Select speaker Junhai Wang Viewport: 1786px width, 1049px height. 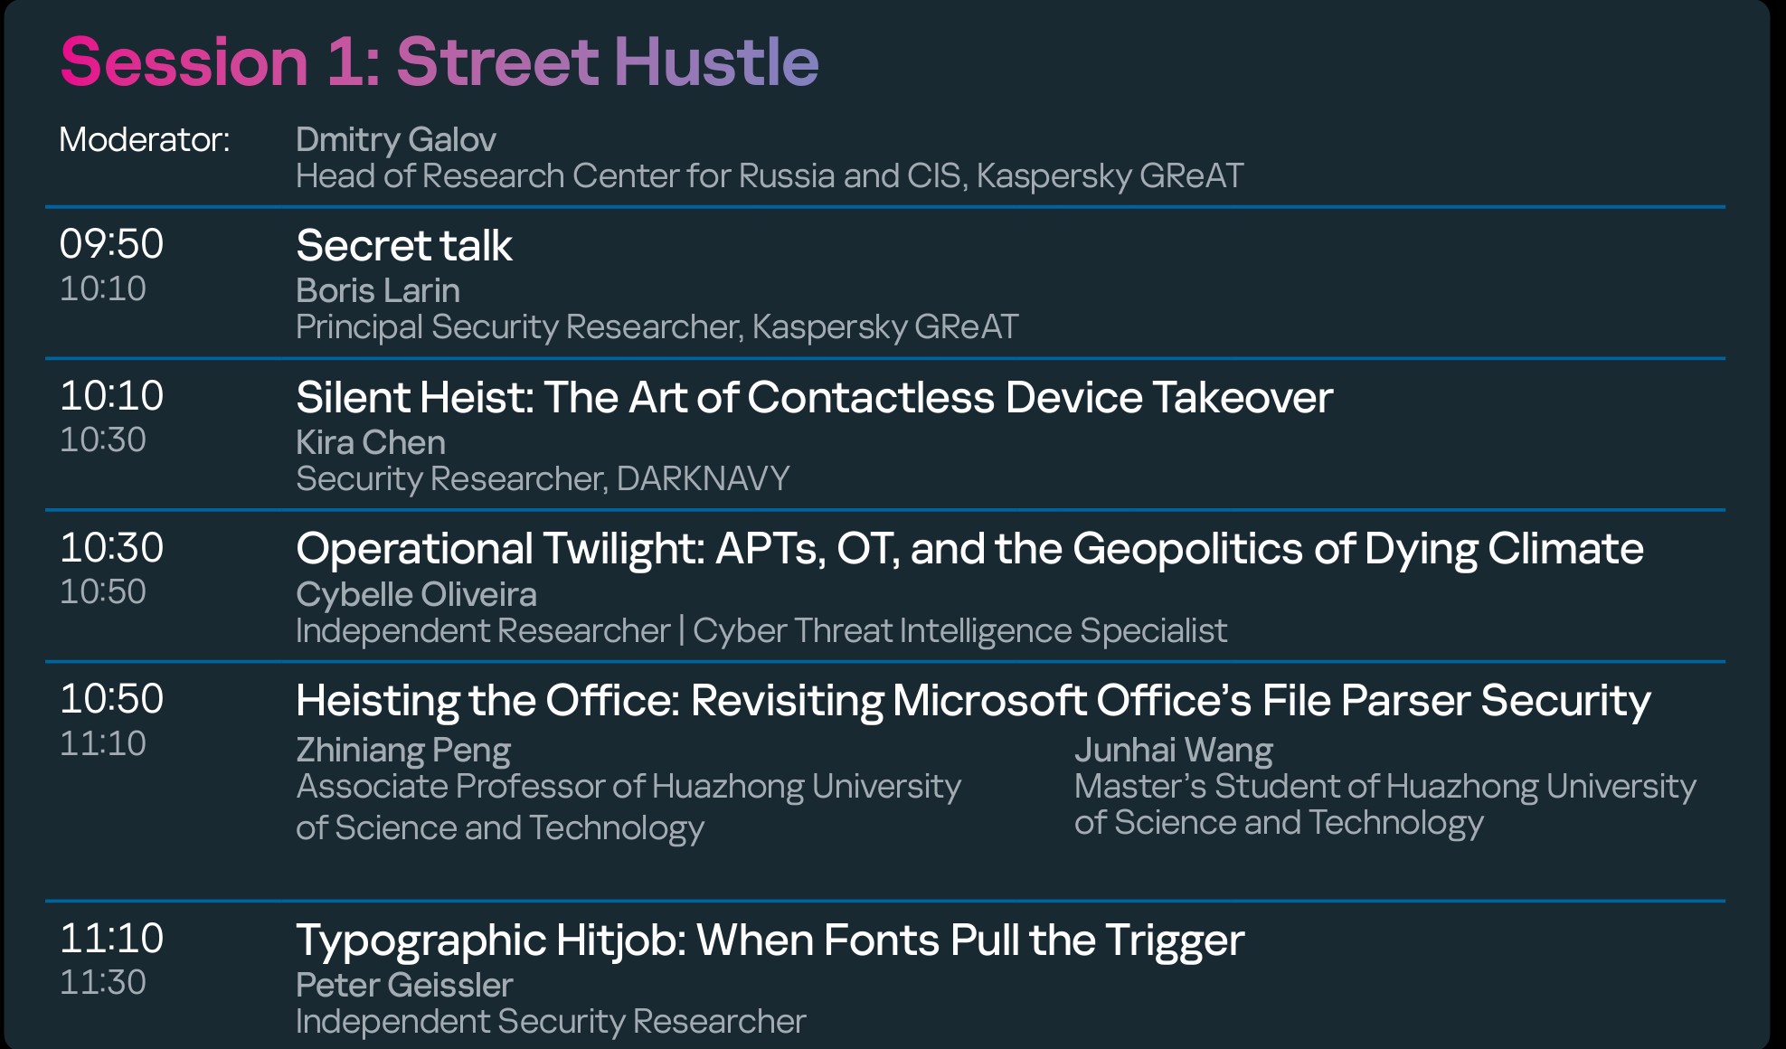click(1173, 750)
